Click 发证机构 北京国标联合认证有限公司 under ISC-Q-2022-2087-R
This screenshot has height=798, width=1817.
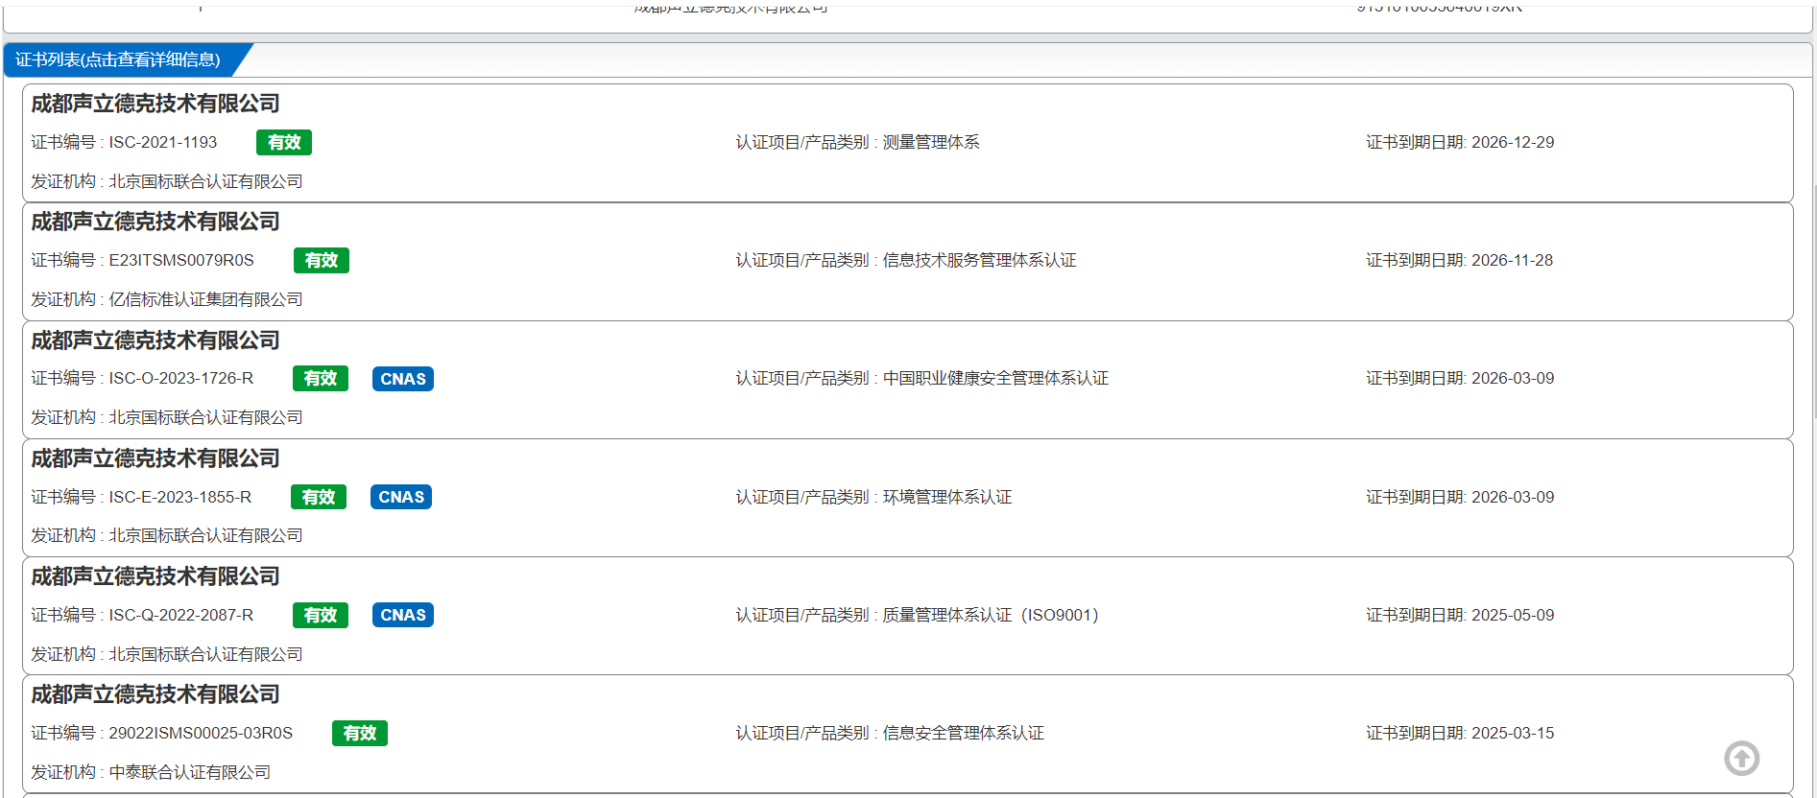point(205,654)
